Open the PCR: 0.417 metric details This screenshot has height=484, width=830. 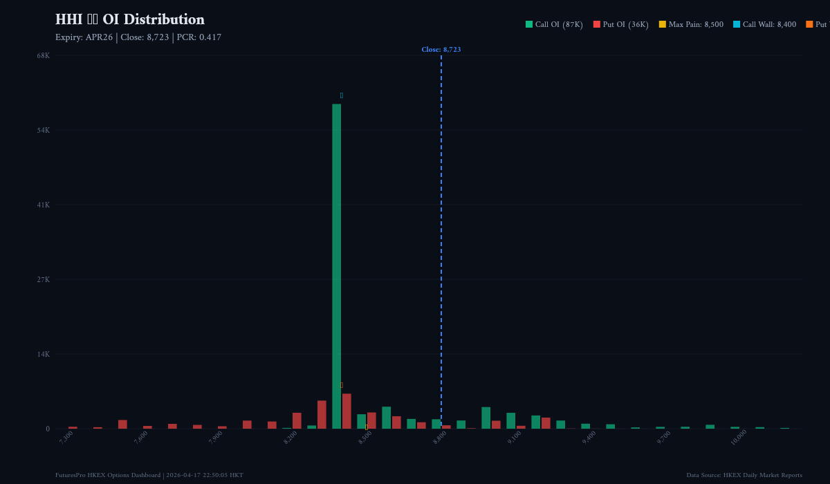coord(201,37)
